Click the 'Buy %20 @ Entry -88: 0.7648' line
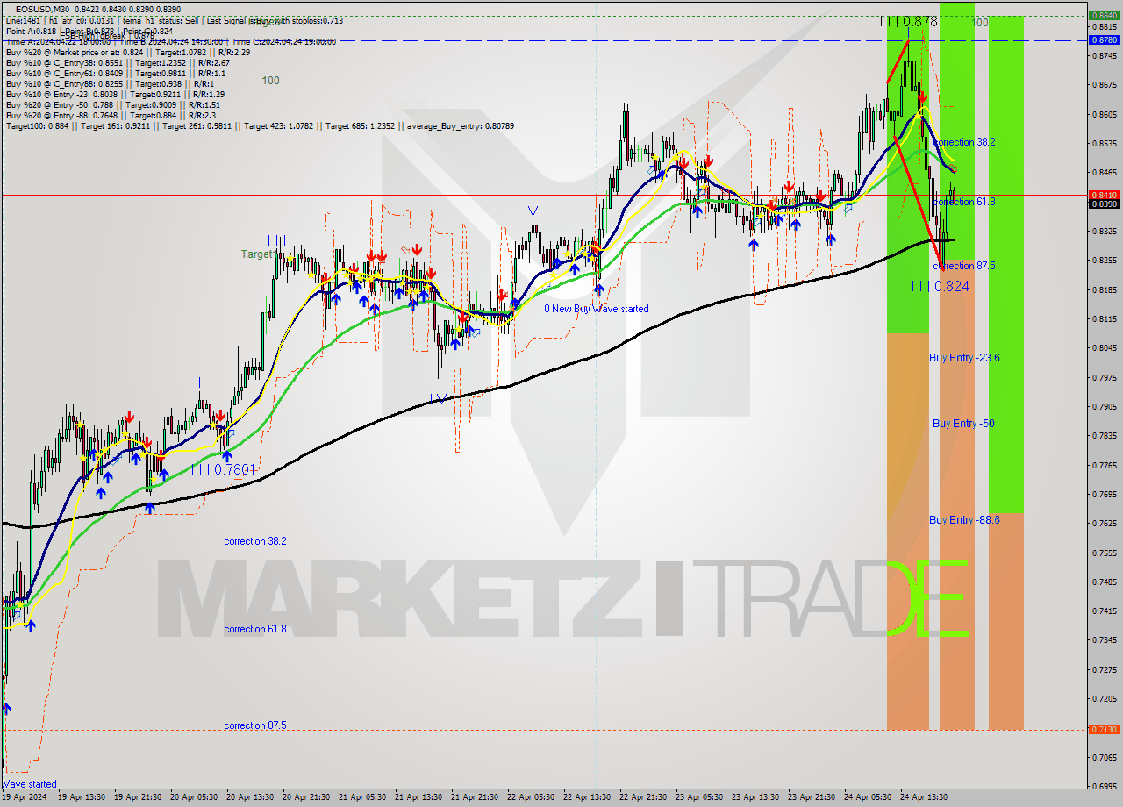This screenshot has width=1123, height=807. click(x=111, y=116)
